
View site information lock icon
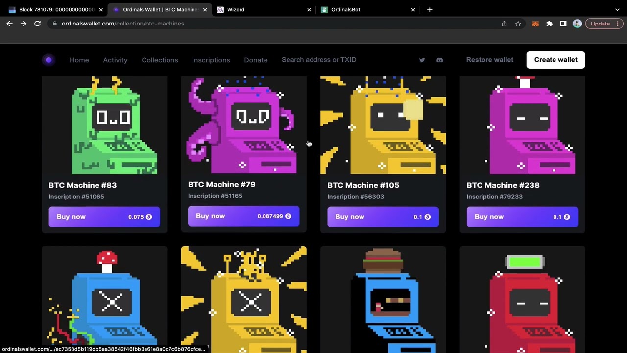54,24
